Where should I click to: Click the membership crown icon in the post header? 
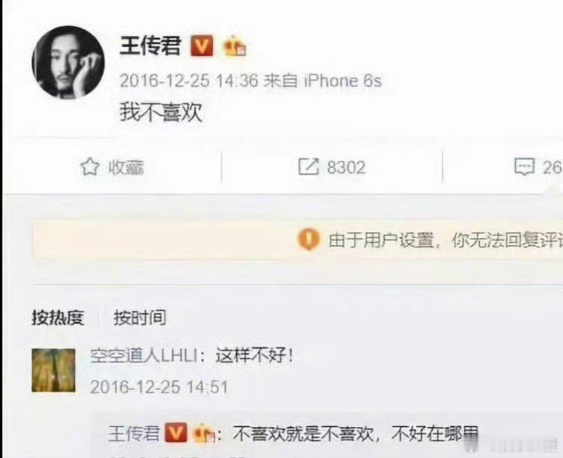pyautogui.click(x=234, y=46)
